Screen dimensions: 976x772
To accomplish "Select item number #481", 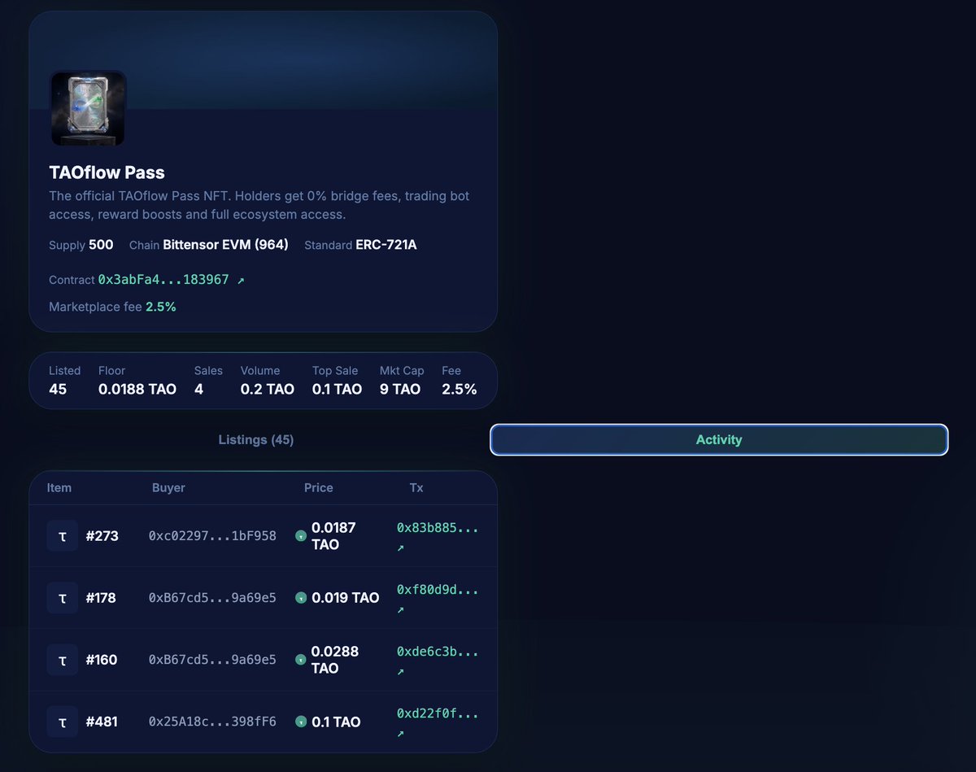I will tap(102, 722).
